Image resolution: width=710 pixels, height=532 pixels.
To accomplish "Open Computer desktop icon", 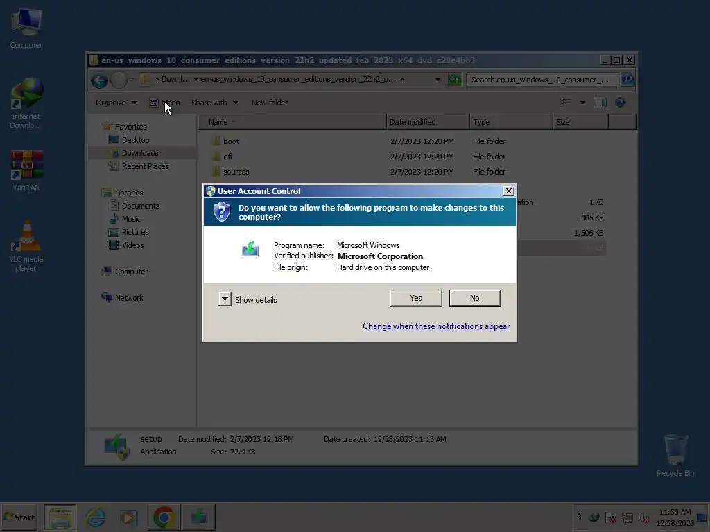I will tap(26, 28).
